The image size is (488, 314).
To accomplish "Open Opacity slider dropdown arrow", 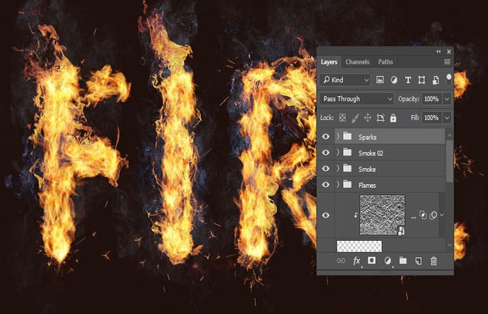I will pos(447,99).
